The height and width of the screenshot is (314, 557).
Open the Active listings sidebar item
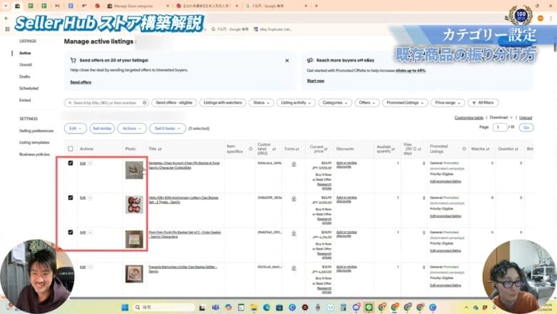click(x=25, y=53)
